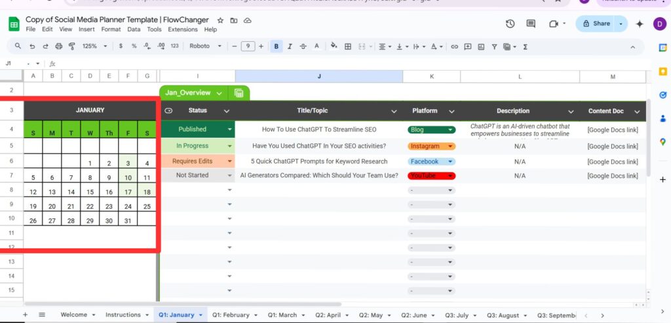The height and width of the screenshot is (323, 671).
Task: Select the In Progress status cell
Action: [x=197, y=146]
